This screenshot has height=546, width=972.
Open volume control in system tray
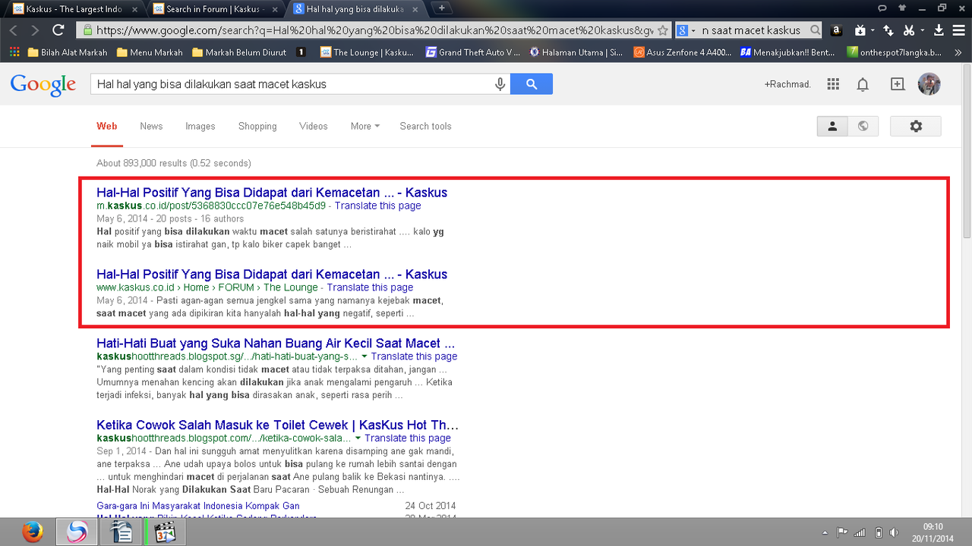click(895, 532)
